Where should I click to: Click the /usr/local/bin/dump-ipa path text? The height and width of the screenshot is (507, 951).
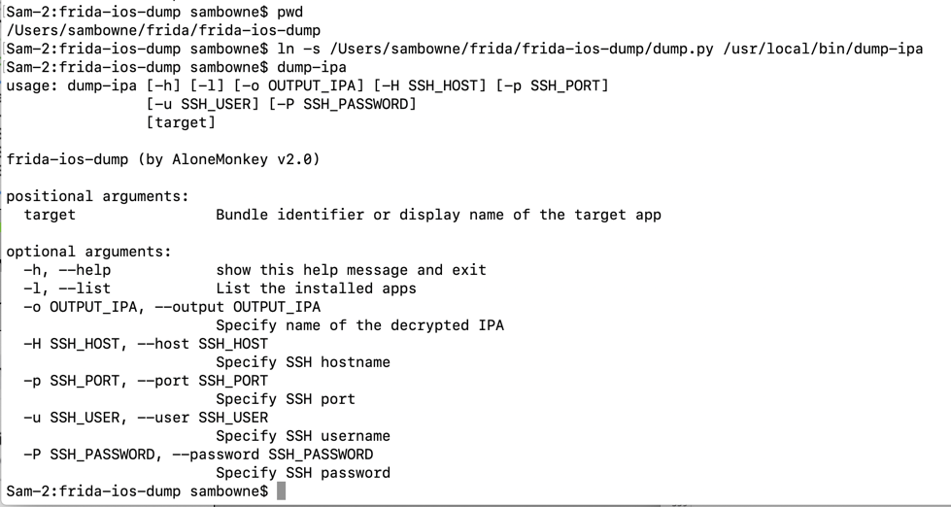(x=823, y=49)
